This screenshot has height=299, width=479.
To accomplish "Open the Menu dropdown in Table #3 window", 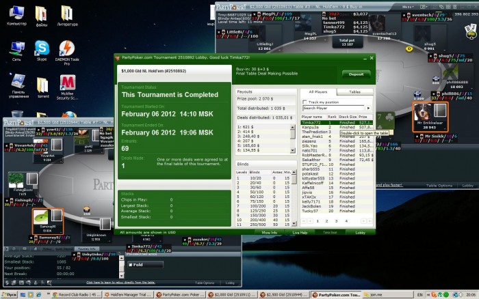I will (x=408, y=7).
